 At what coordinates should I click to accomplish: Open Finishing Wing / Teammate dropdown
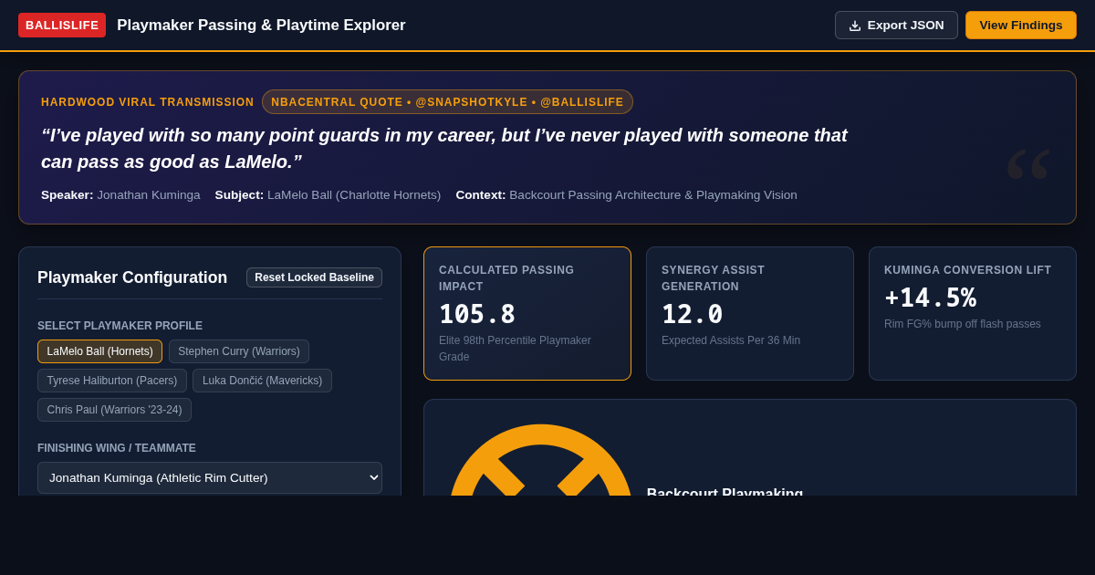210,477
